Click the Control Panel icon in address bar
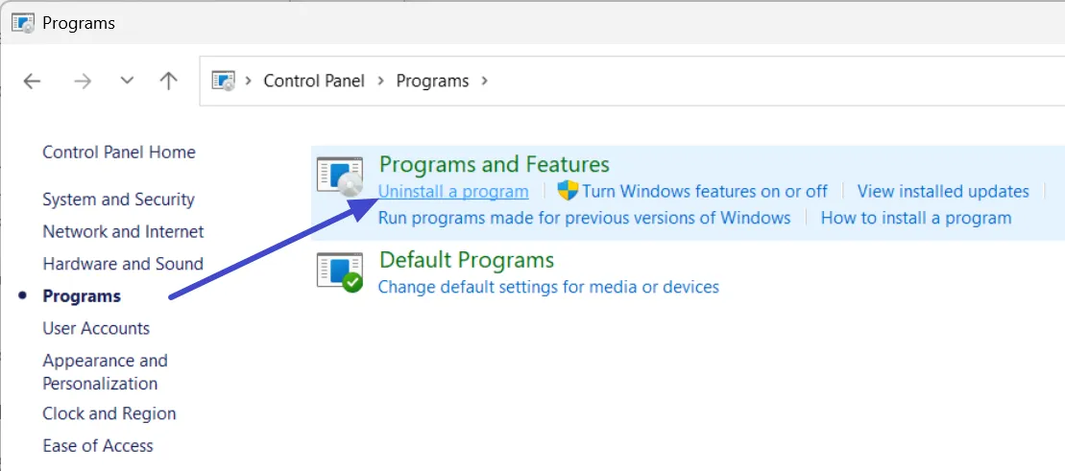The width and height of the screenshot is (1065, 471). click(x=224, y=81)
